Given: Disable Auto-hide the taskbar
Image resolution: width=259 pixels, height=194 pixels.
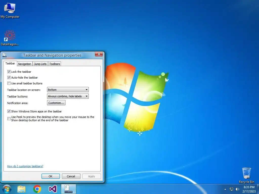Looking at the screenshot, I should click(x=9, y=77).
